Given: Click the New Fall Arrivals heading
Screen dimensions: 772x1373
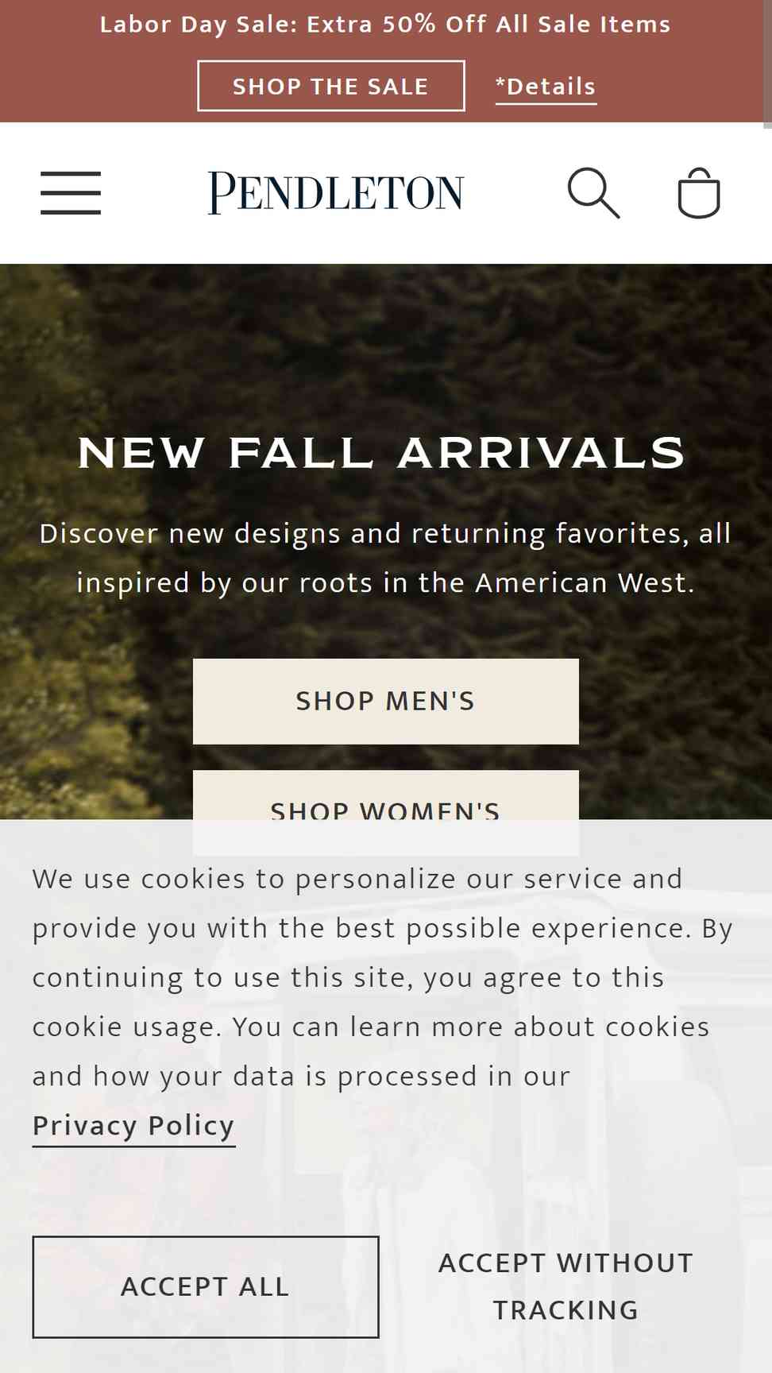Looking at the screenshot, I should (382, 453).
